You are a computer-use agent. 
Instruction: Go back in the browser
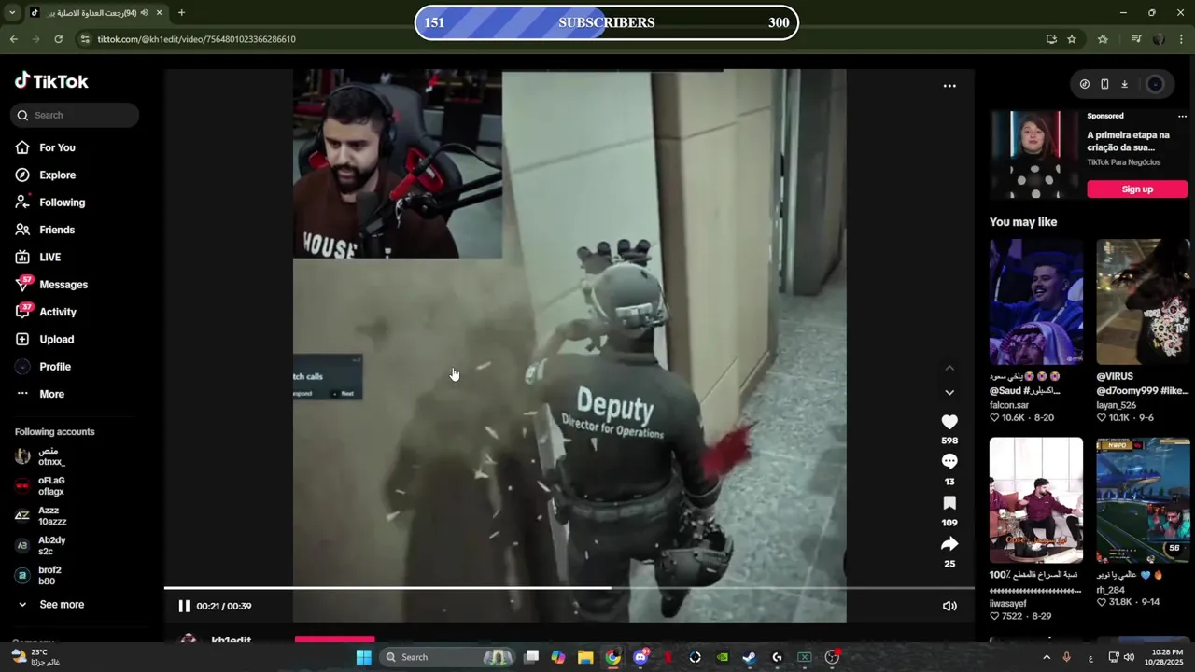tap(13, 39)
